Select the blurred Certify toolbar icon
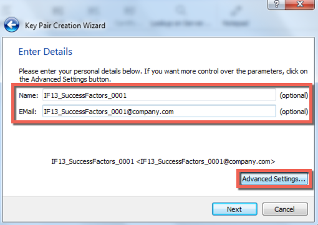Image resolution: width=318 pixels, height=225 pixels. coord(129,11)
